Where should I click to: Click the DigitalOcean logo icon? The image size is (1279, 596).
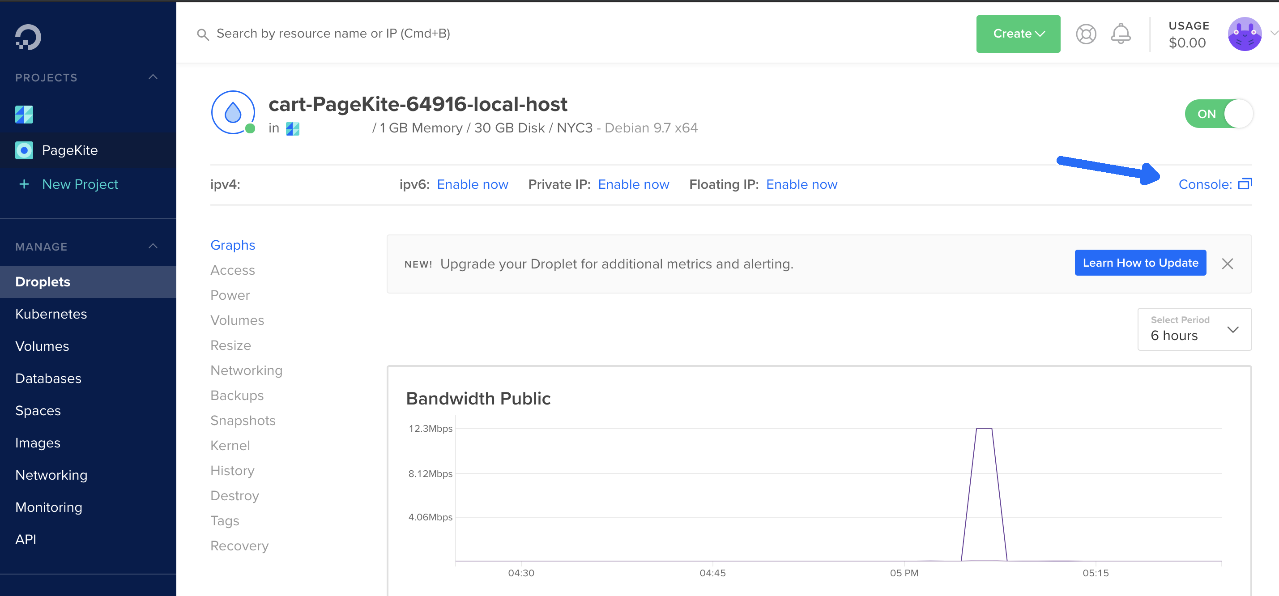28,37
